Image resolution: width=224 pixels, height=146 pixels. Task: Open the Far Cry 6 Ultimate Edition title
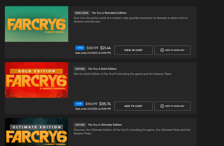(105, 125)
